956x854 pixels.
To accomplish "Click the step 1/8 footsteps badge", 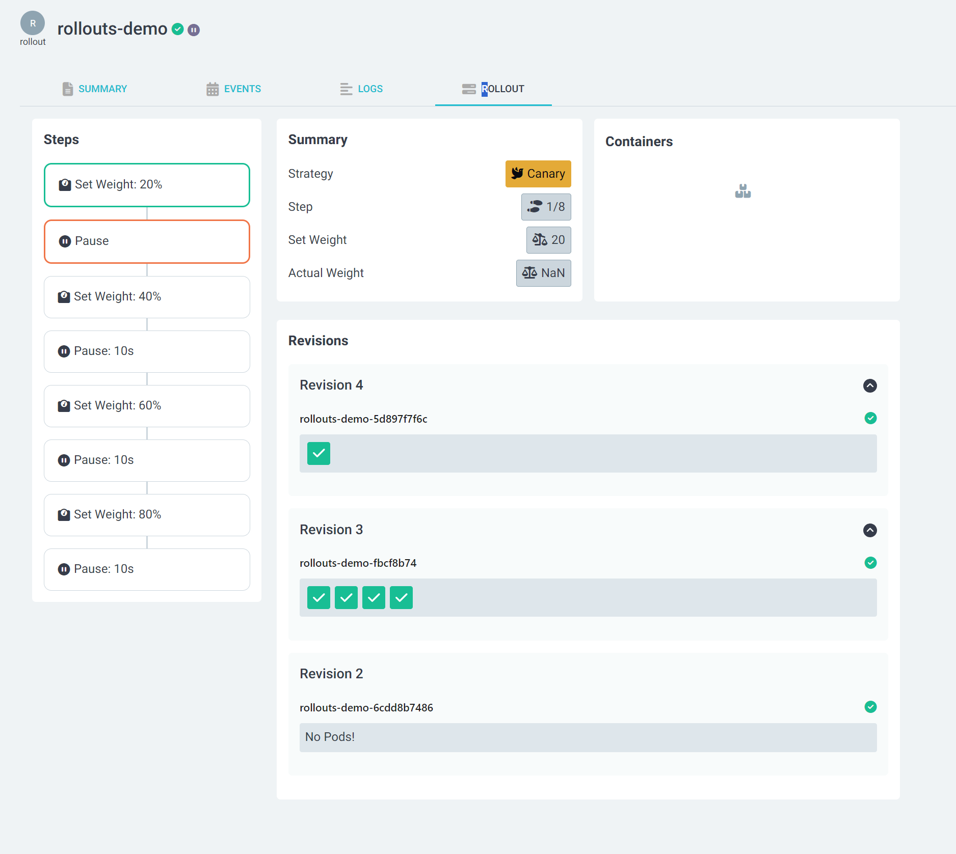I will (x=545, y=207).
